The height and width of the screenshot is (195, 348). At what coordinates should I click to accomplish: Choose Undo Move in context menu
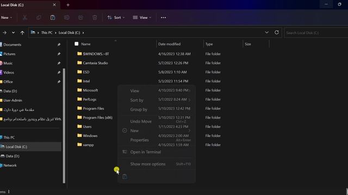pyautogui.click(x=157, y=121)
